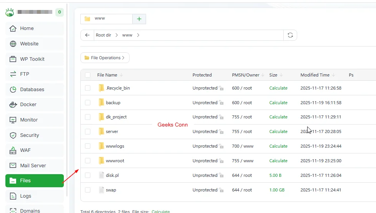Add a new file tab with plus button
The height and width of the screenshot is (213, 376).
[139, 19]
